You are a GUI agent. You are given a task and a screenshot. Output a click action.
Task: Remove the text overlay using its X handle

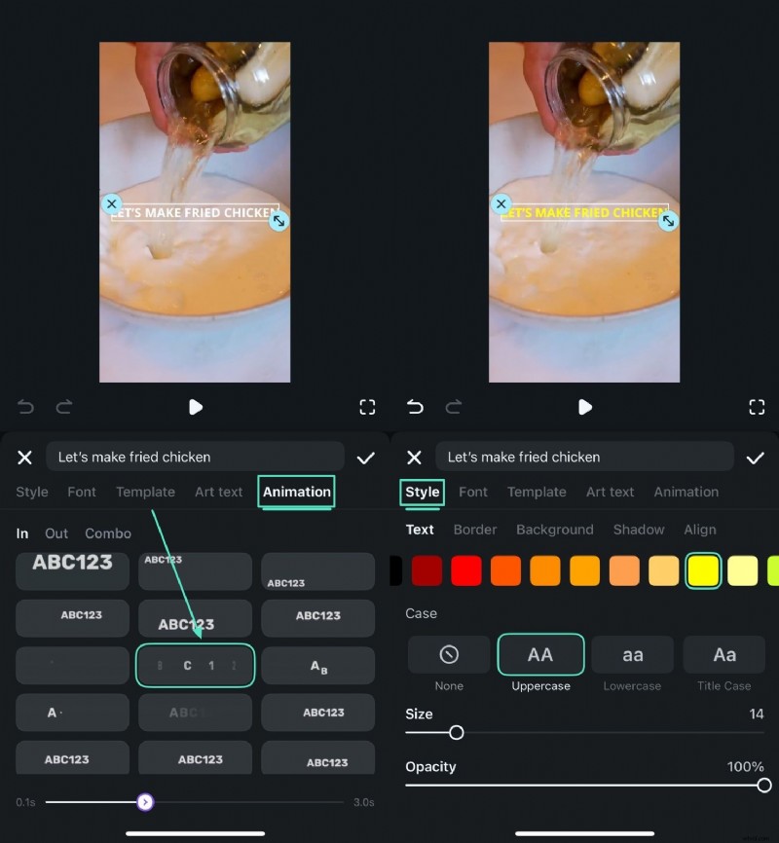(x=112, y=204)
